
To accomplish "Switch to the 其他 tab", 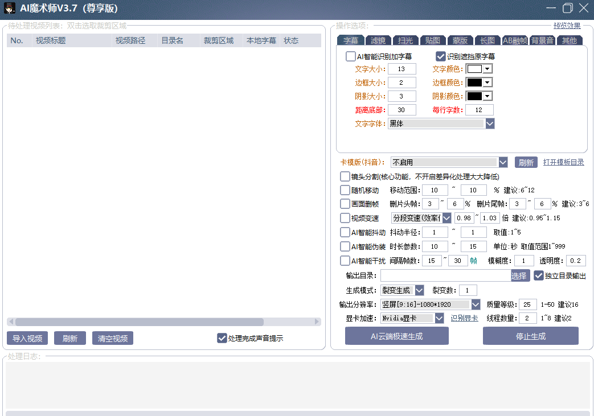I will [x=570, y=40].
